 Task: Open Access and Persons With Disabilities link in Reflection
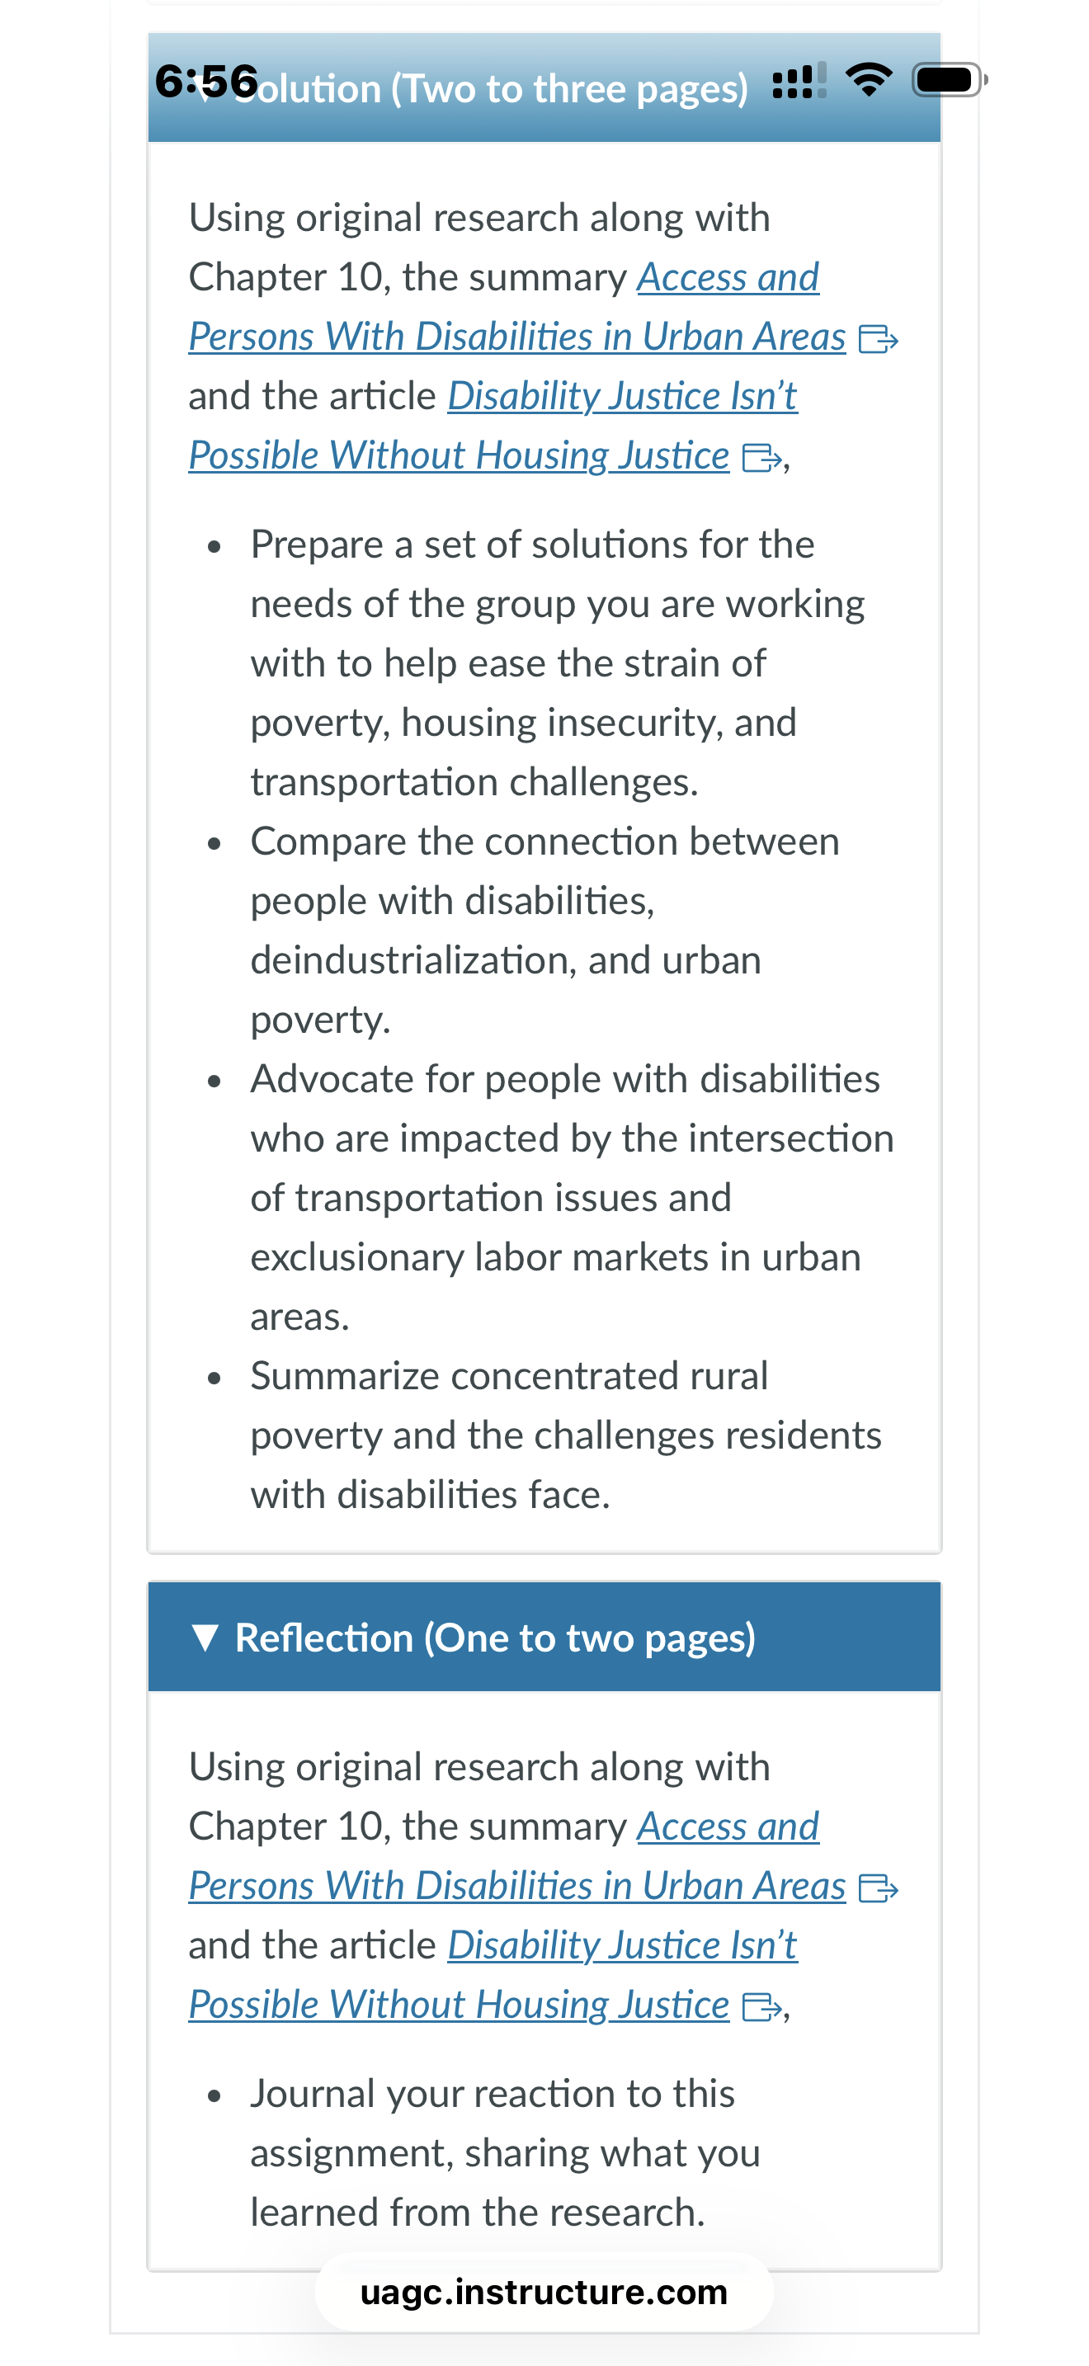(517, 1856)
